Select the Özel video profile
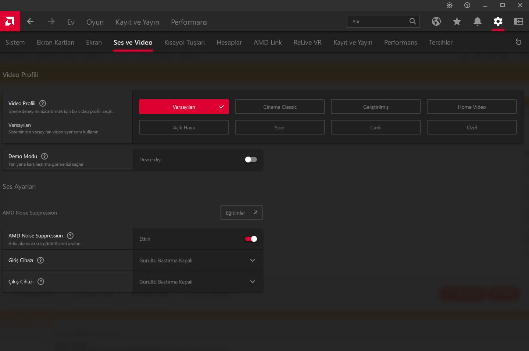The height and width of the screenshot is (351, 529). [x=472, y=128]
